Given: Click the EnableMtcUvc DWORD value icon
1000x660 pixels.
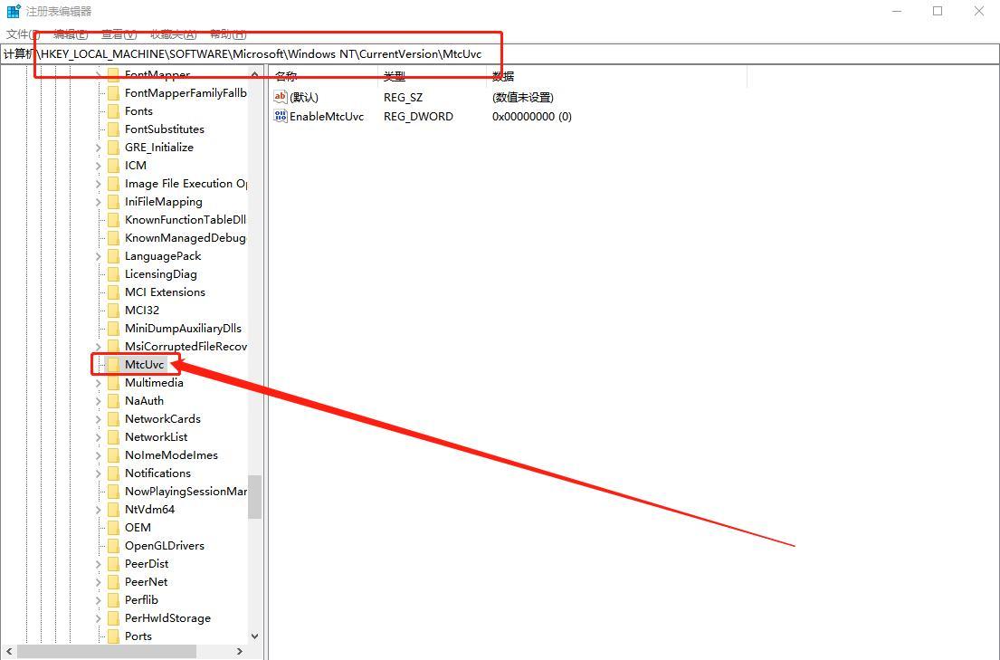Looking at the screenshot, I should [x=281, y=116].
